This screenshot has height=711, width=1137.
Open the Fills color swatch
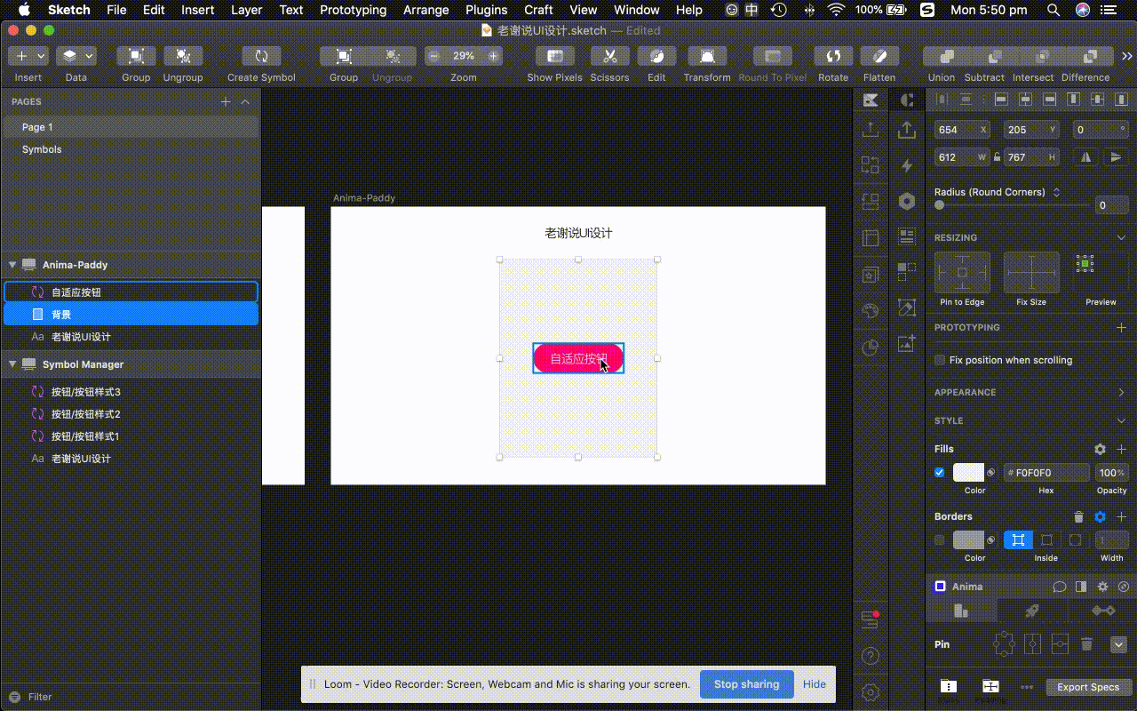[x=968, y=473]
